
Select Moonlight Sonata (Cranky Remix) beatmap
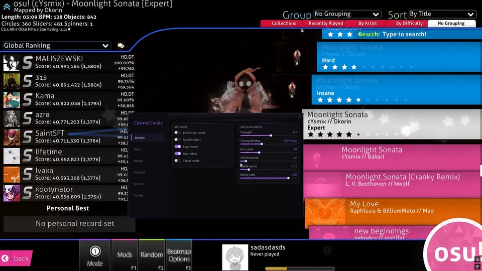point(393,184)
